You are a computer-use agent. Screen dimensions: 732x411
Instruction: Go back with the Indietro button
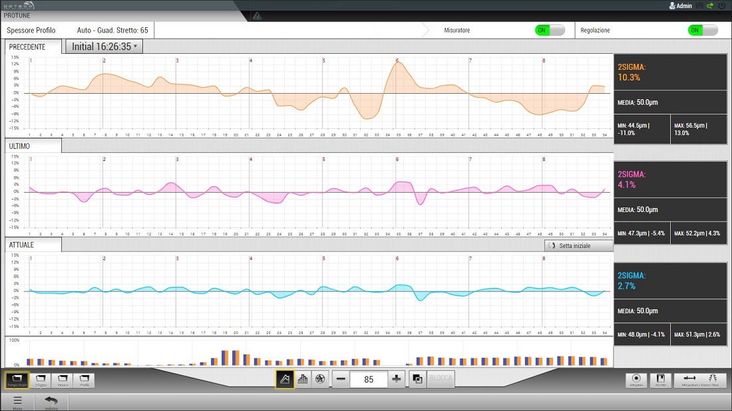pos(51,402)
